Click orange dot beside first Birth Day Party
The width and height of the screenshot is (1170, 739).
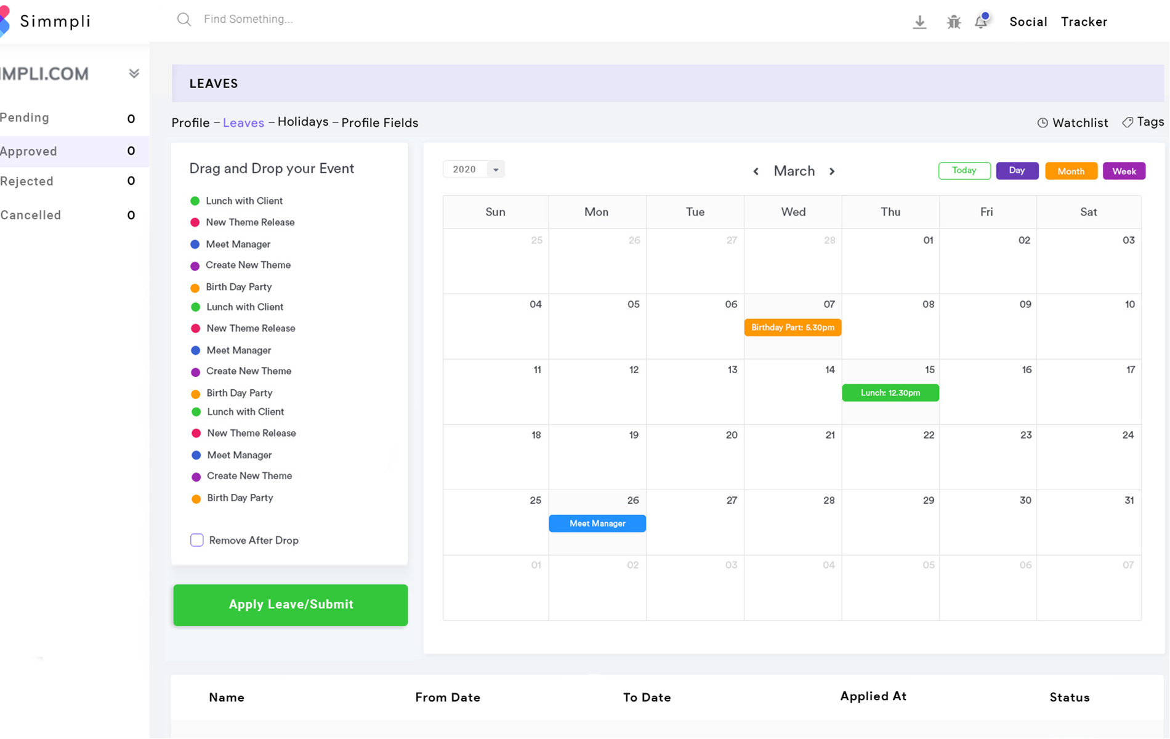195,288
